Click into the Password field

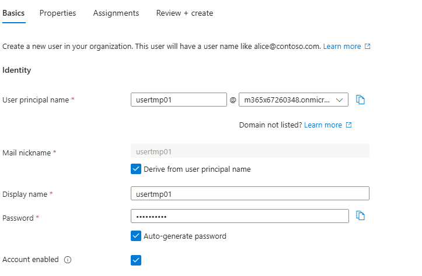[240, 216]
